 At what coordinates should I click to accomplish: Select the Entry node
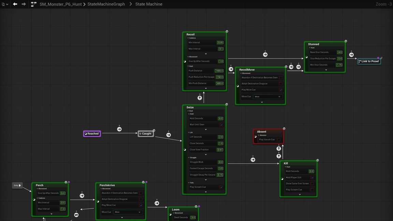(x=17, y=186)
